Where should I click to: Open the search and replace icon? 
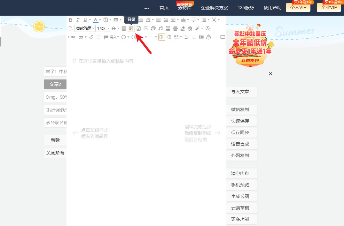pos(208,28)
